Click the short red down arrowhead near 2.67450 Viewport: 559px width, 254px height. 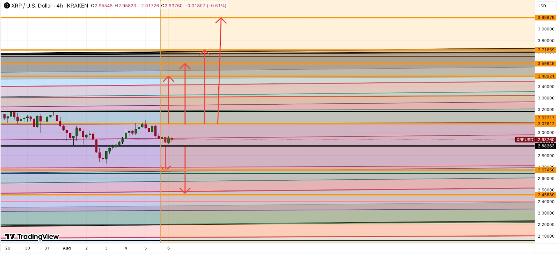coord(165,168)
